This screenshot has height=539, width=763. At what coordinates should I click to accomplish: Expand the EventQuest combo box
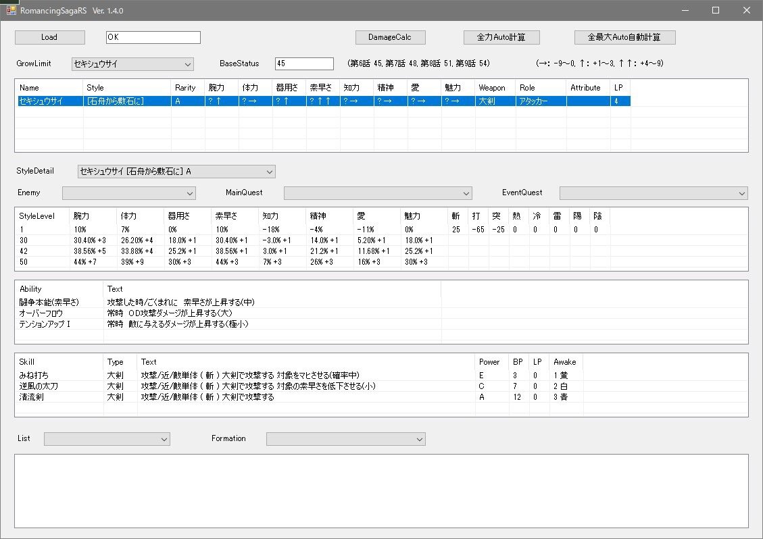pyautogui.click(x=654, y=193)
